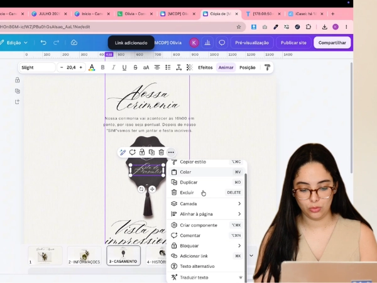Choose Copiar estilo in context menu
This screenshot has height=283, width=377.
(x=206, y=162)
